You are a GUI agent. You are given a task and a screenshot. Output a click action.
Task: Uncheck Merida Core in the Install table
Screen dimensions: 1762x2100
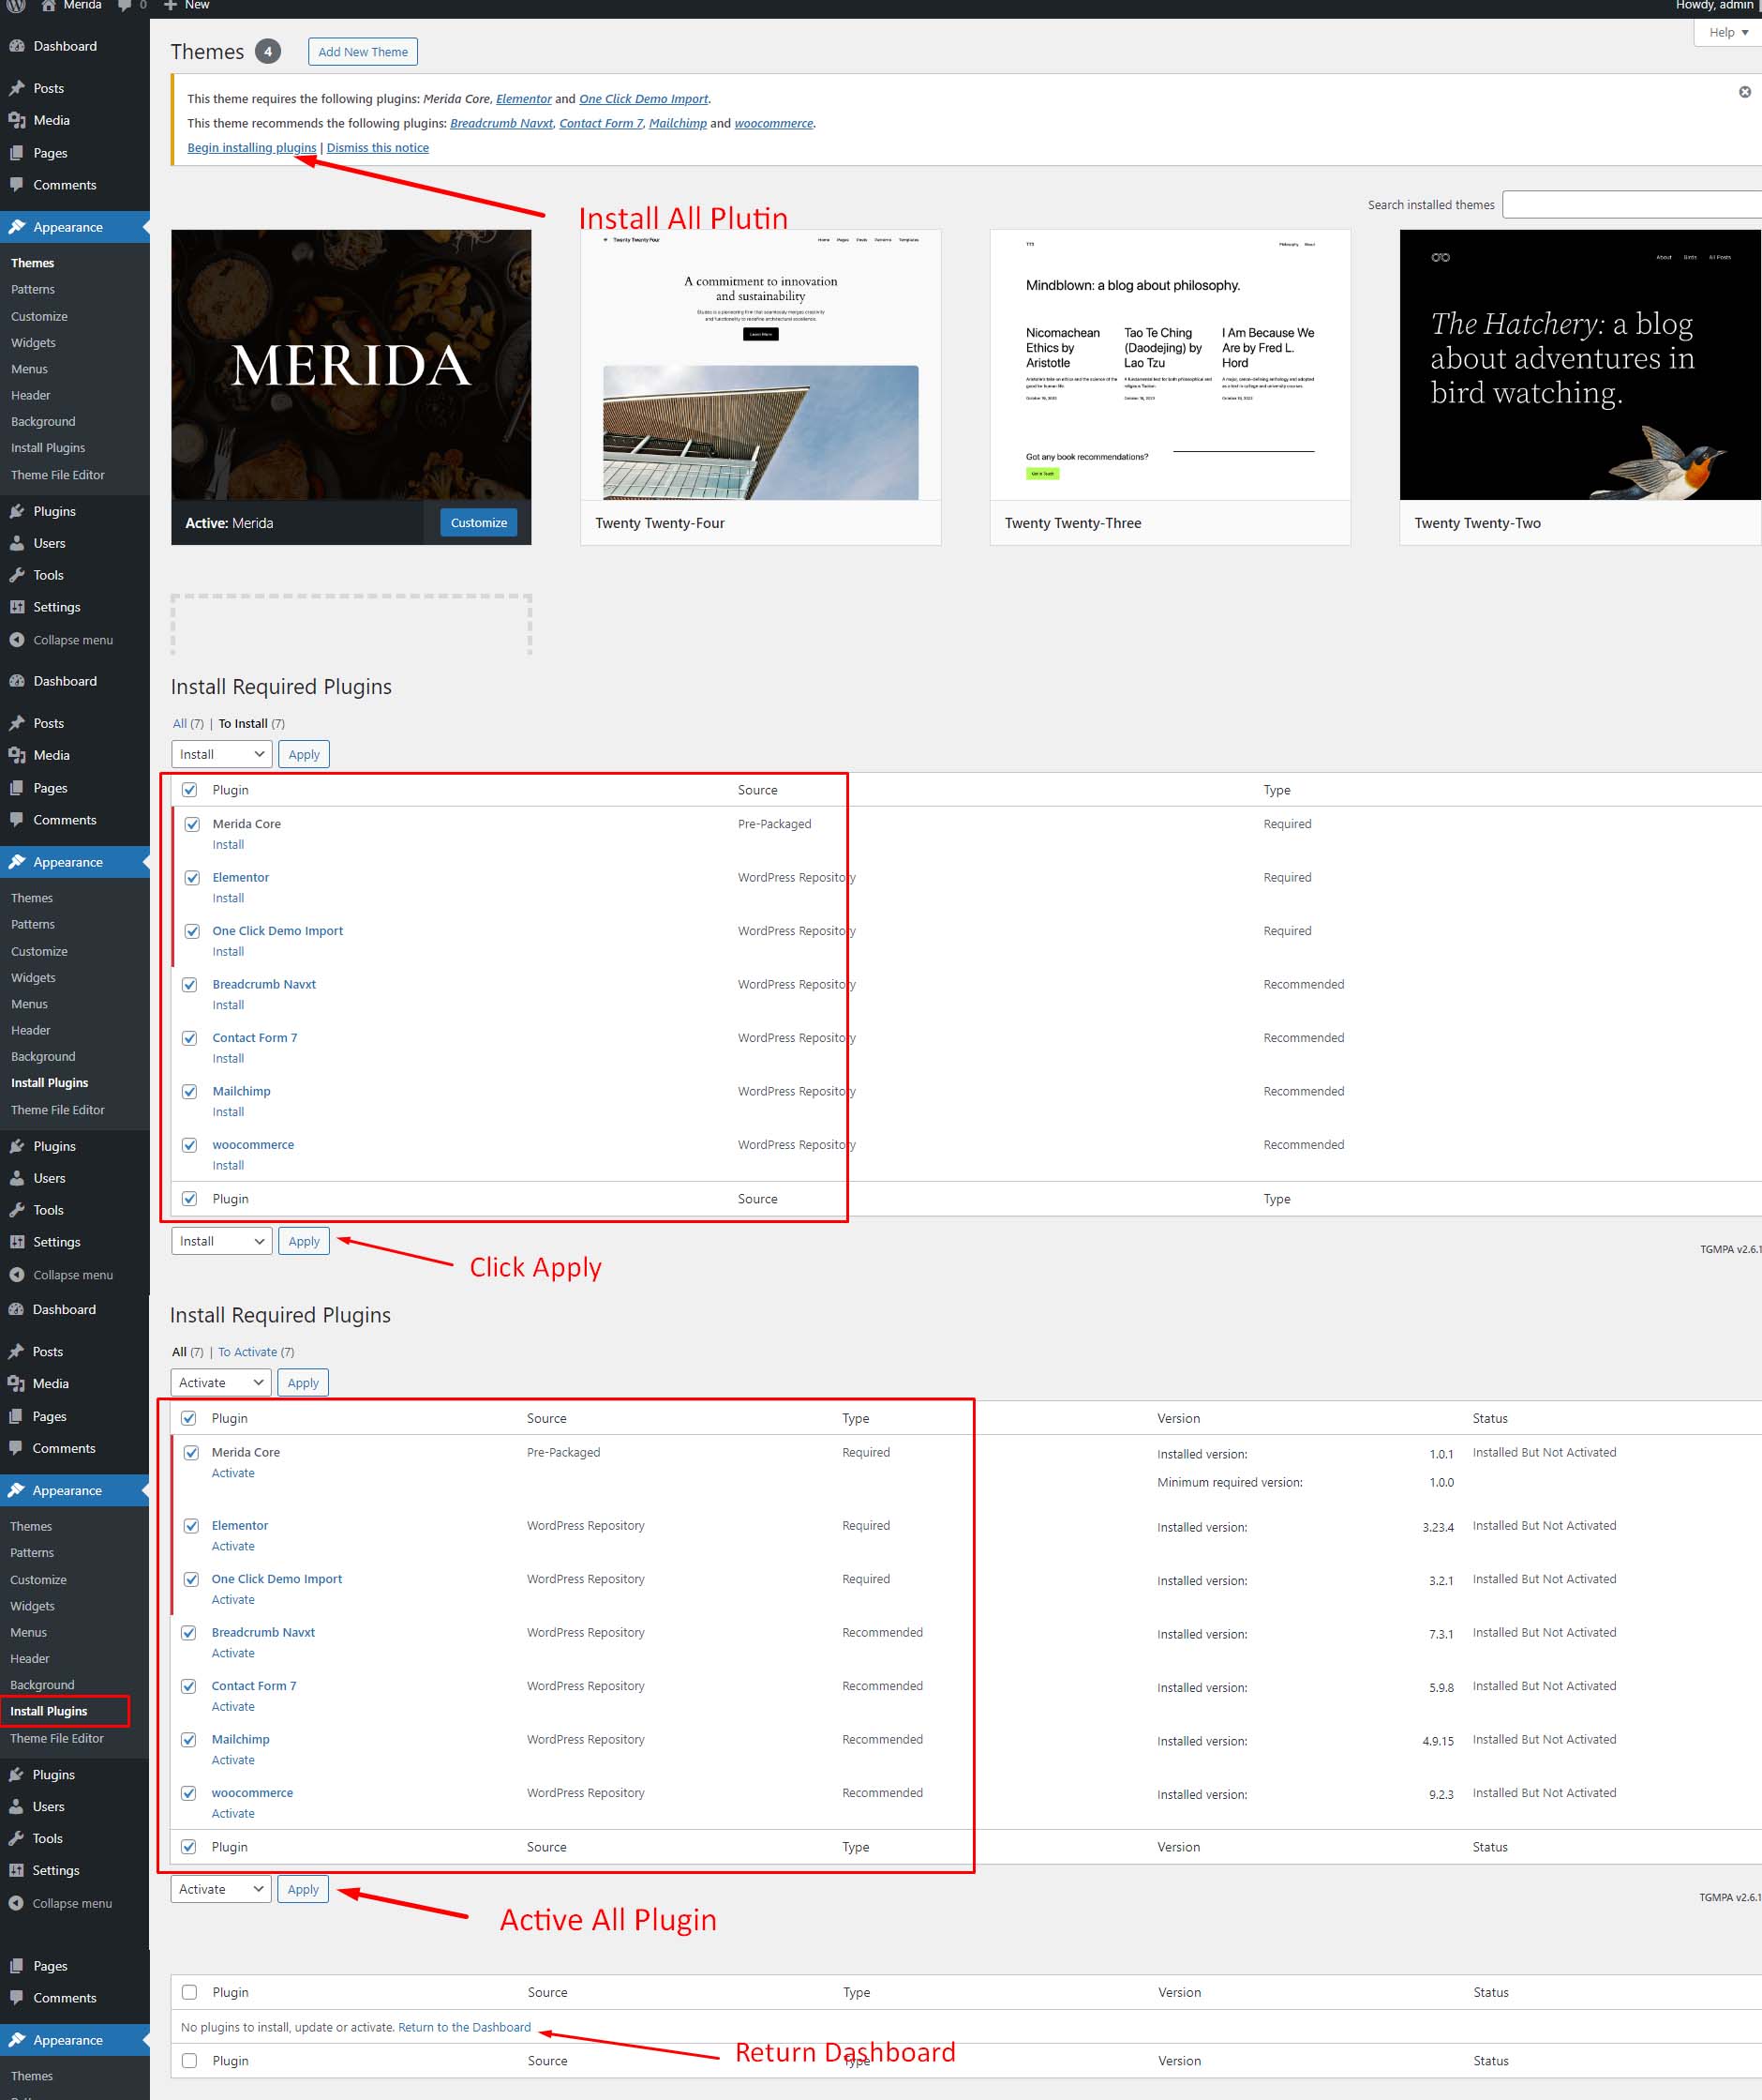192,825
